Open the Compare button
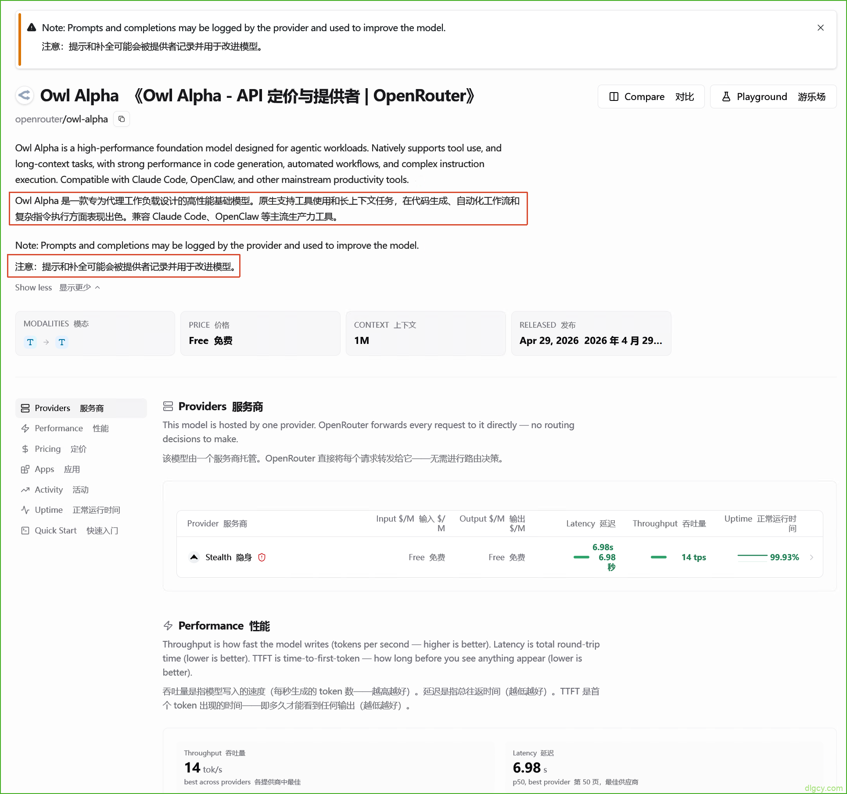 [x=651, y=97]
